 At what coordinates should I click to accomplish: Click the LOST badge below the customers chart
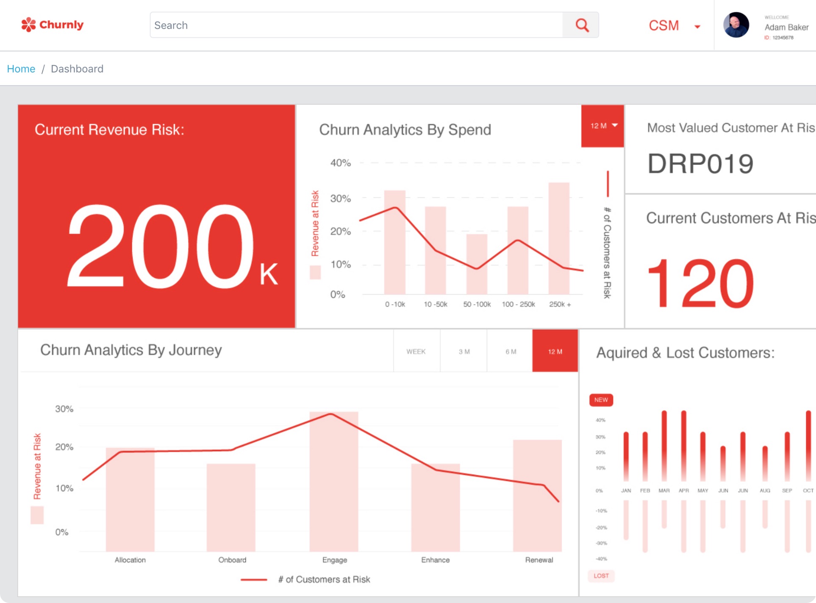click(x=601, y=576)
